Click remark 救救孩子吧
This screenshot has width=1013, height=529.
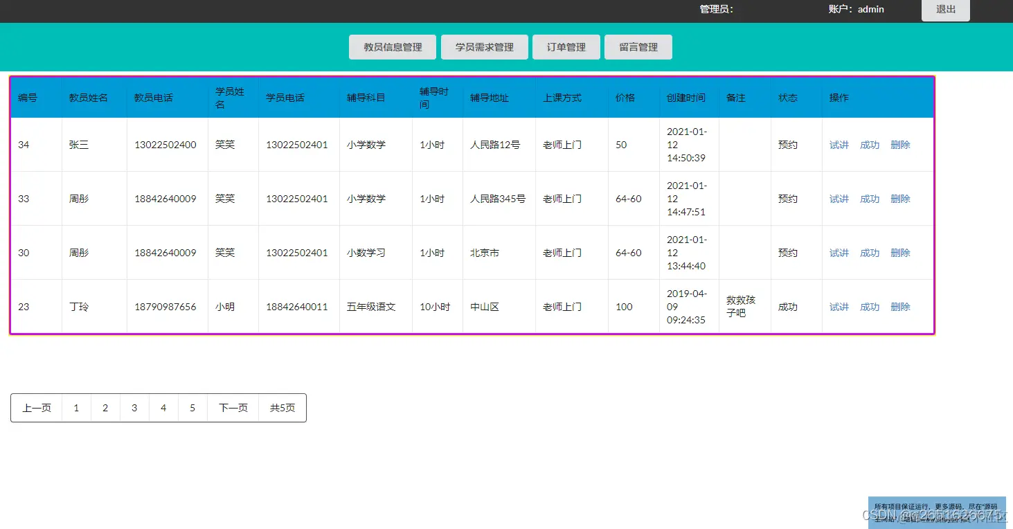tap(741, 307)
